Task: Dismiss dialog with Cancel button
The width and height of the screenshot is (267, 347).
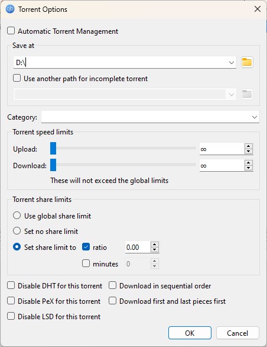Action: pyautogui.click(x=237, y=333)
